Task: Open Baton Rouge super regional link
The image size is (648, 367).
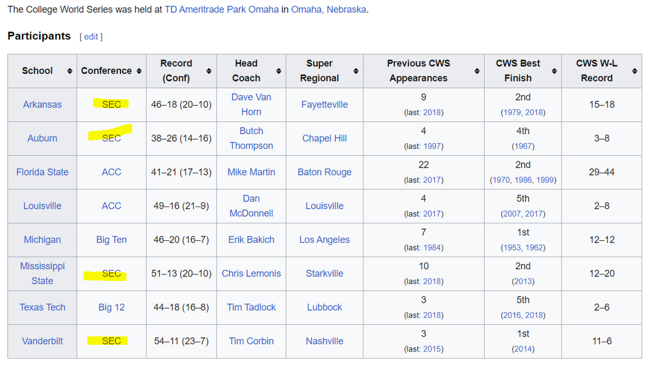Action: coord(325,172)
